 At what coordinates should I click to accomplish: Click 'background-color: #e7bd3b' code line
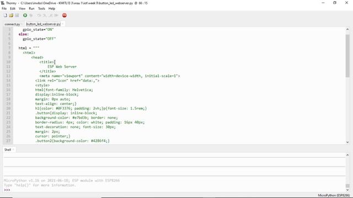point(76,118)
